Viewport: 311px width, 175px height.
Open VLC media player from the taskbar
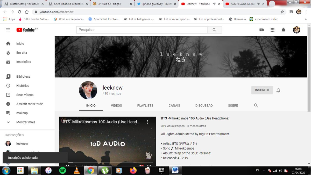point(77,171)
